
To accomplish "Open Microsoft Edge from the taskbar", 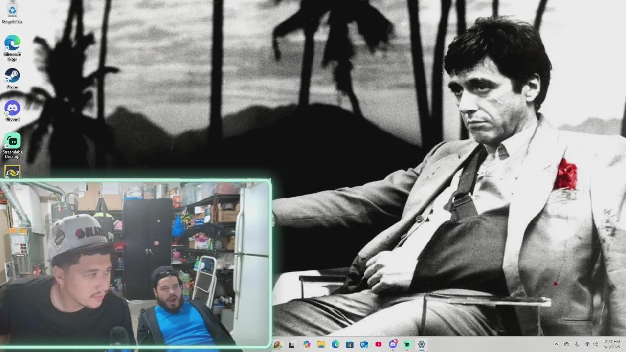I will click(335, 344).
